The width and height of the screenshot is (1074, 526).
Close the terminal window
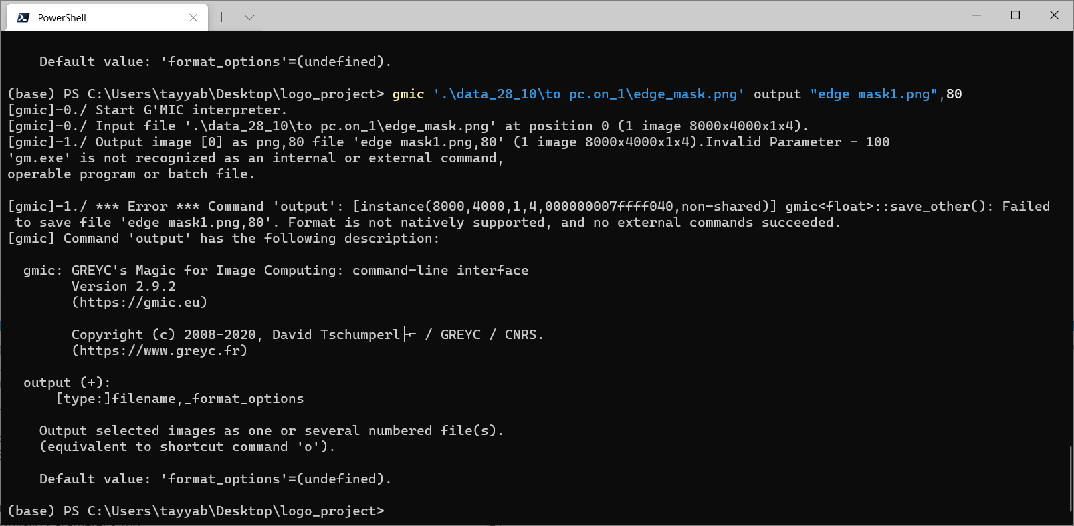coord(1054,15)
